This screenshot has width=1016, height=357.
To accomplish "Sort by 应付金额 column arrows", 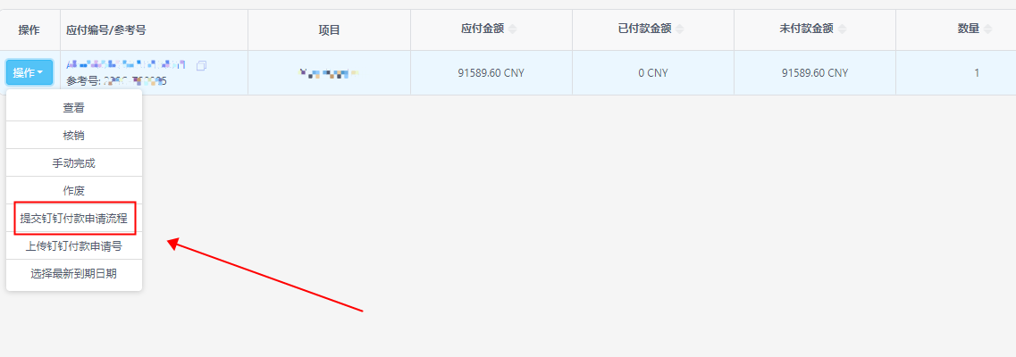I will [513, 29].
